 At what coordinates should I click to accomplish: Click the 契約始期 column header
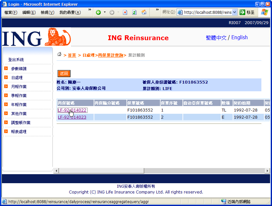click(249, 103)
